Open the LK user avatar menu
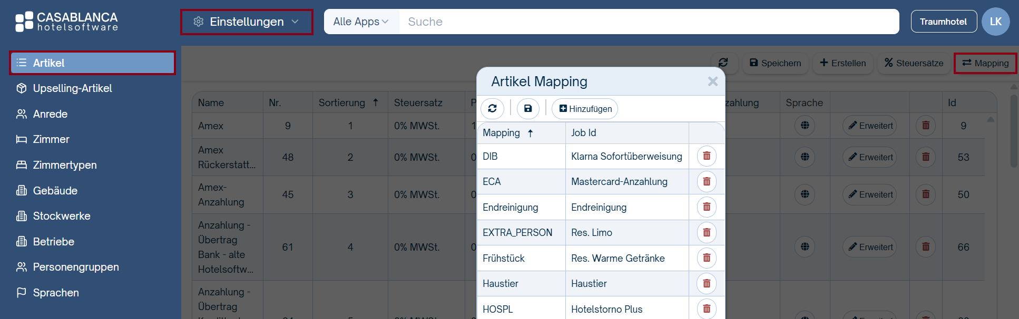This screenshot has width=1019, height=319. (996, 22)
